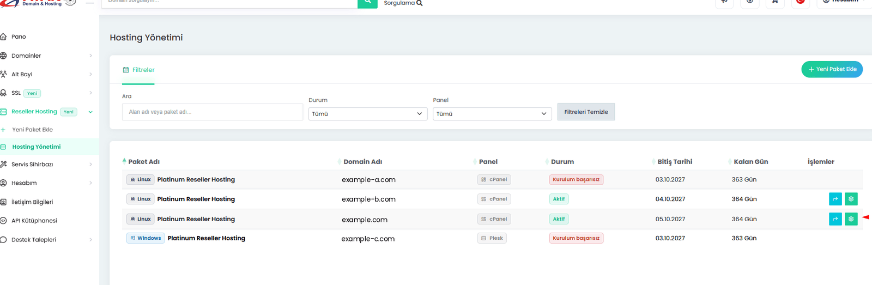The width and height of the screenshot is (872, 285).
Task: Click the date 05.10.2027
Action: (x=670, y=219)
